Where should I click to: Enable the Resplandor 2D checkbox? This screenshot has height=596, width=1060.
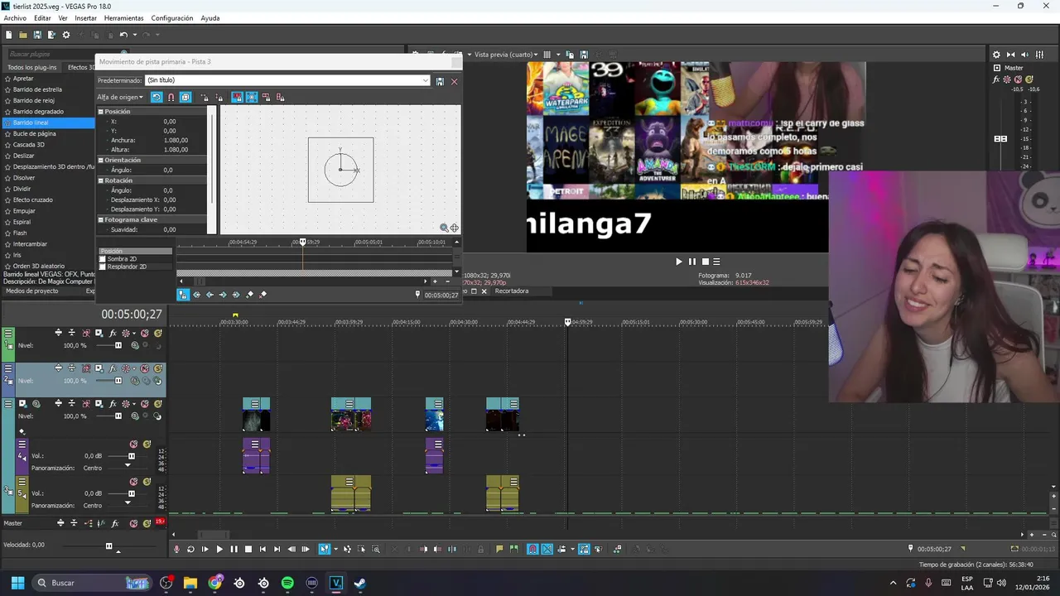(103, 267)
